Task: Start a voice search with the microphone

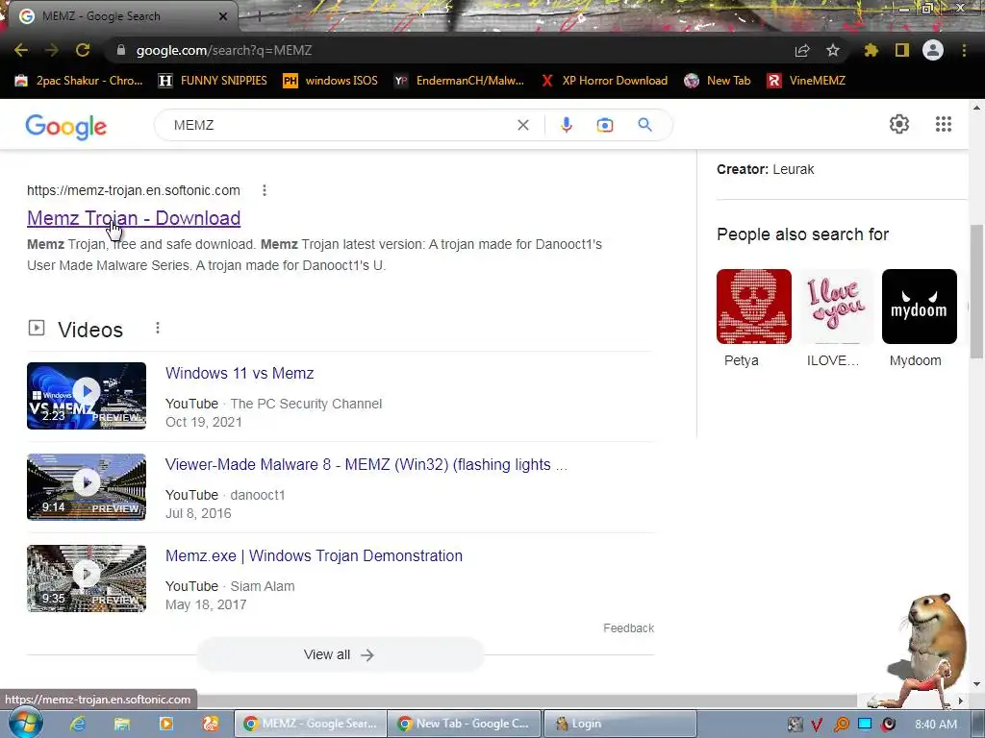Action: [x=566, y=125]
